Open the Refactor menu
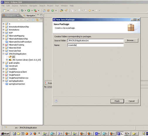148x136 pixels. (x=23, y=6)
